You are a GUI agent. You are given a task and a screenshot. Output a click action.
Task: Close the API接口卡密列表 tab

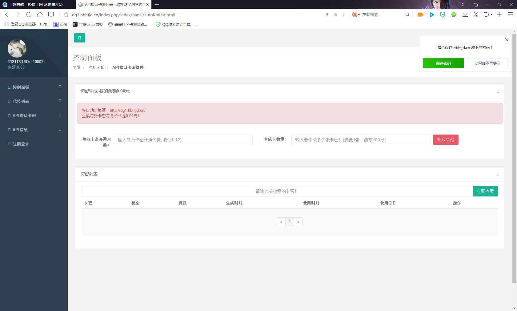coord(147,5)
